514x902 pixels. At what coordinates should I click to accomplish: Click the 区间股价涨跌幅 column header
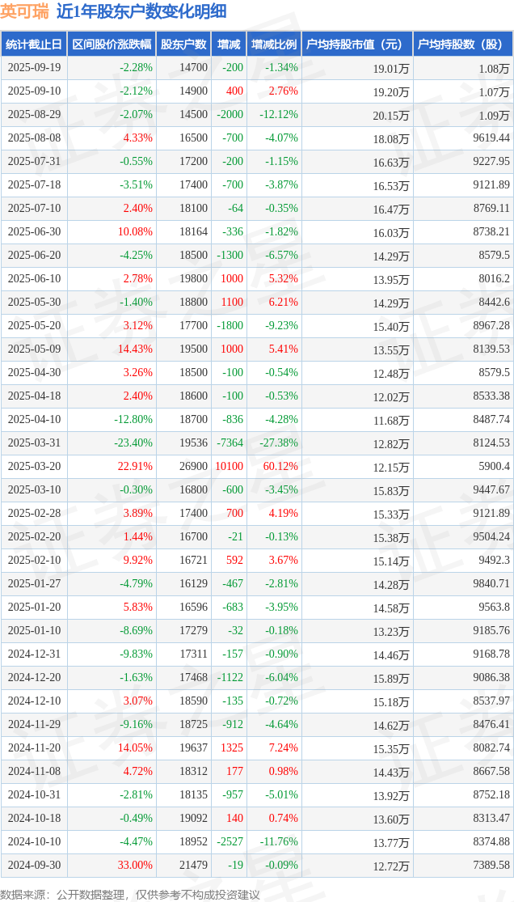coord(110,44)
